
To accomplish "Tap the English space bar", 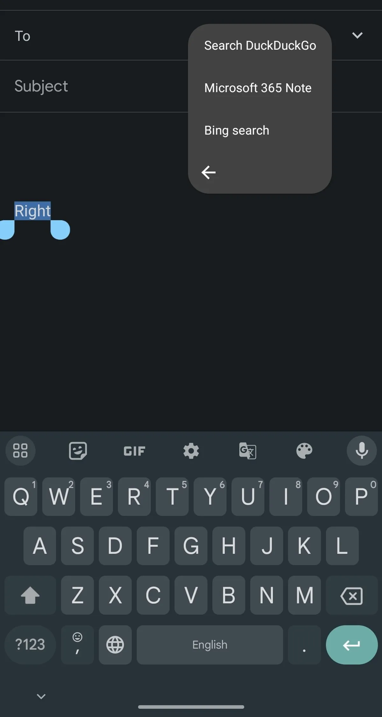I will point(210,645).
